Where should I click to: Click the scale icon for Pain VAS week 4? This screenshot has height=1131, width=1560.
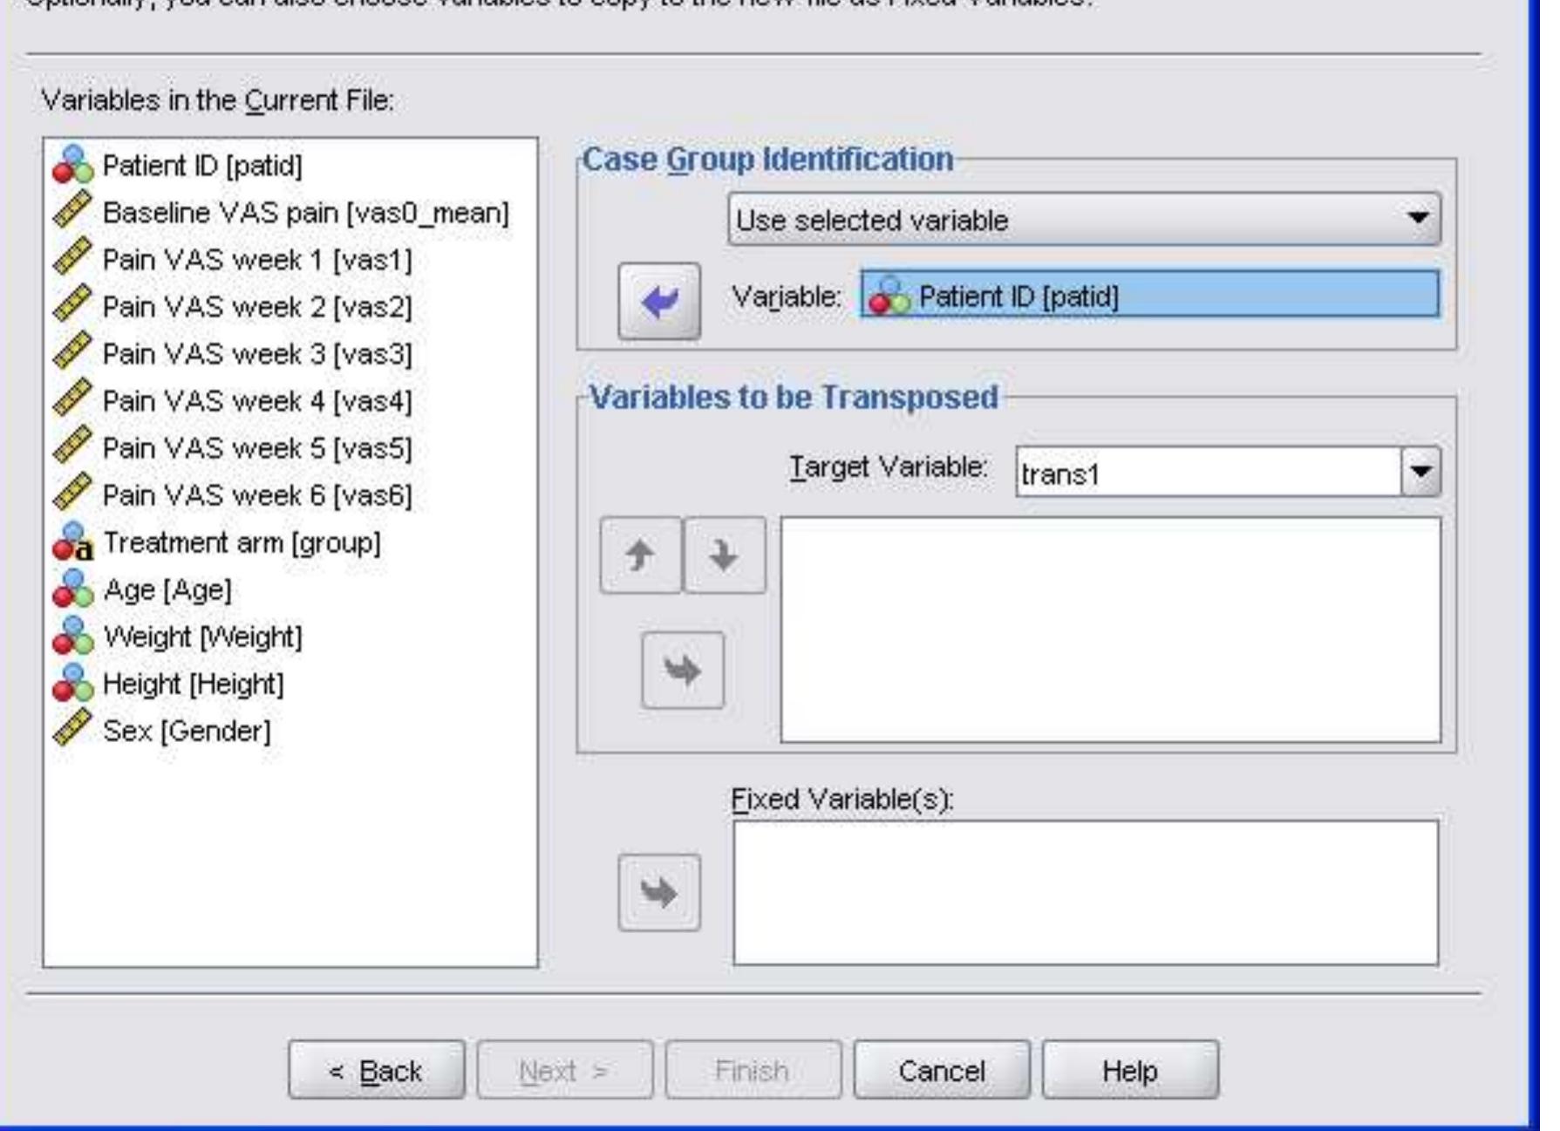(73, 400)
